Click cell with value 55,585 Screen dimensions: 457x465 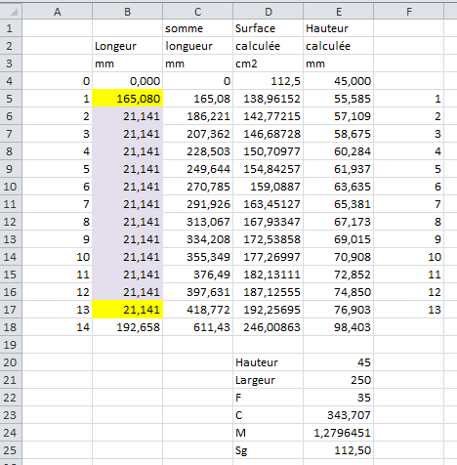pos(338,99)
